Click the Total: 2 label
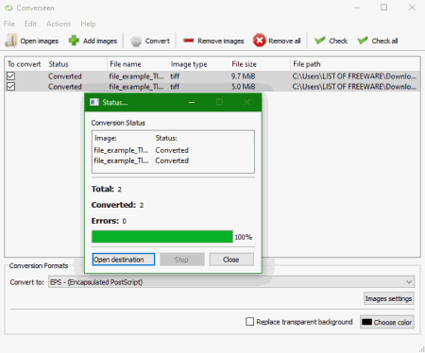Viewport: 425px width, 353px height. [107, 189]
